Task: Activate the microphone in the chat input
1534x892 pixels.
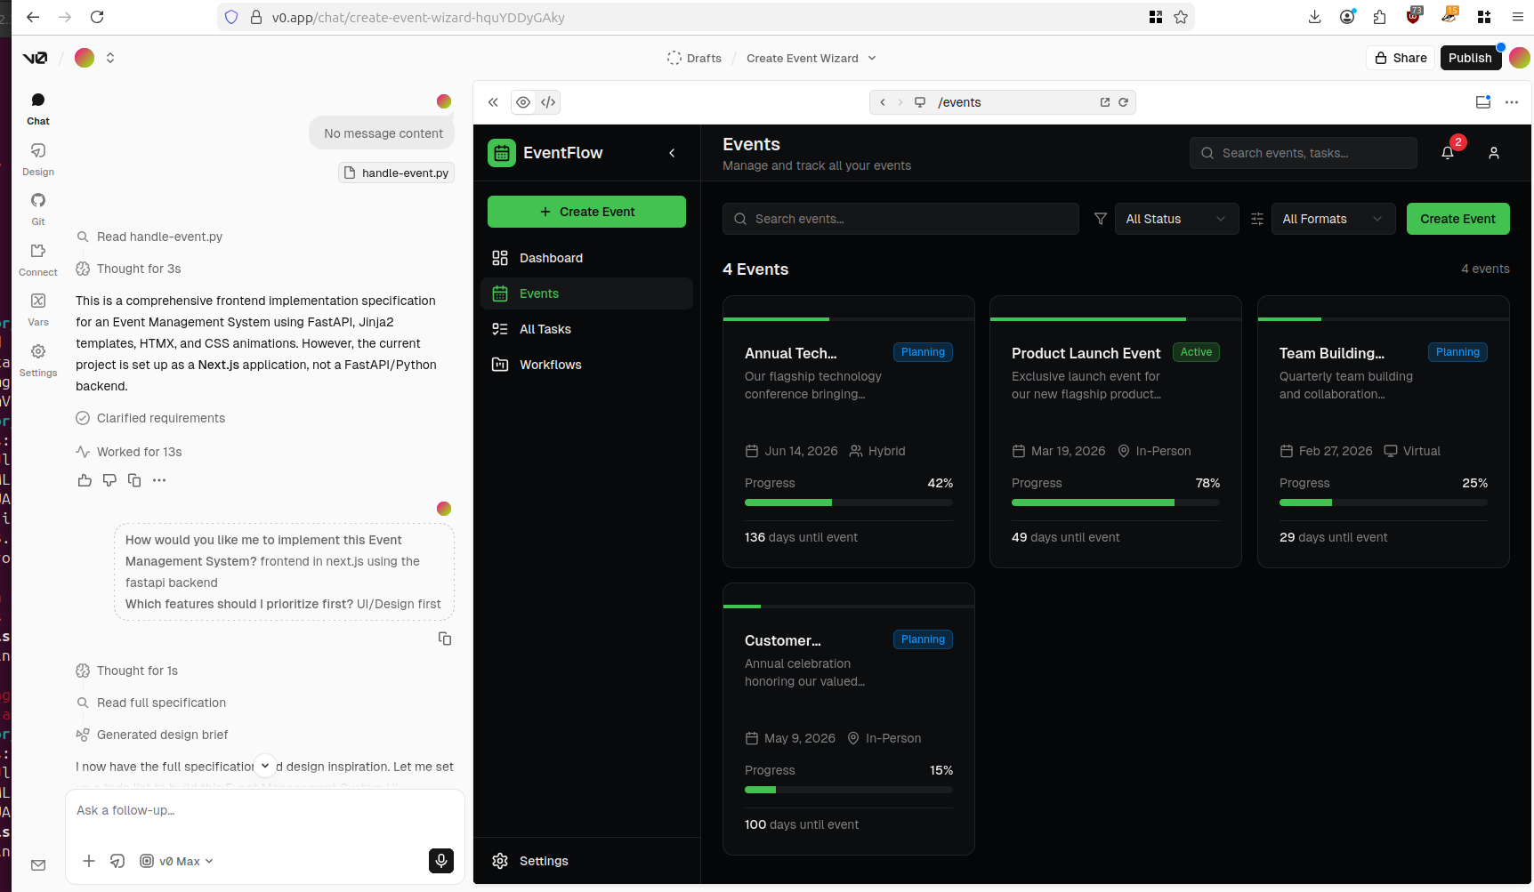Action: coord(440,860)
